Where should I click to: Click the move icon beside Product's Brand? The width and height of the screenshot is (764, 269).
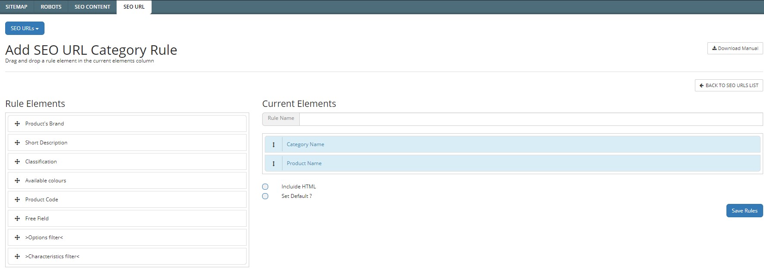click(x=17, y=124)
